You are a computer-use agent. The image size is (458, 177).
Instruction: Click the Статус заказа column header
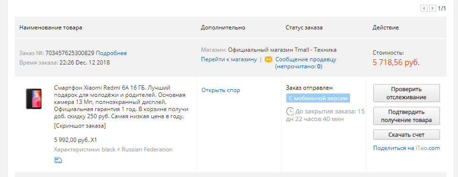point(304,28)
